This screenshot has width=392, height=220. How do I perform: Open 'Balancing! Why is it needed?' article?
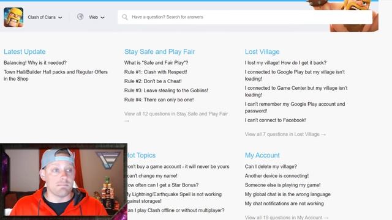tap(35, 63)
